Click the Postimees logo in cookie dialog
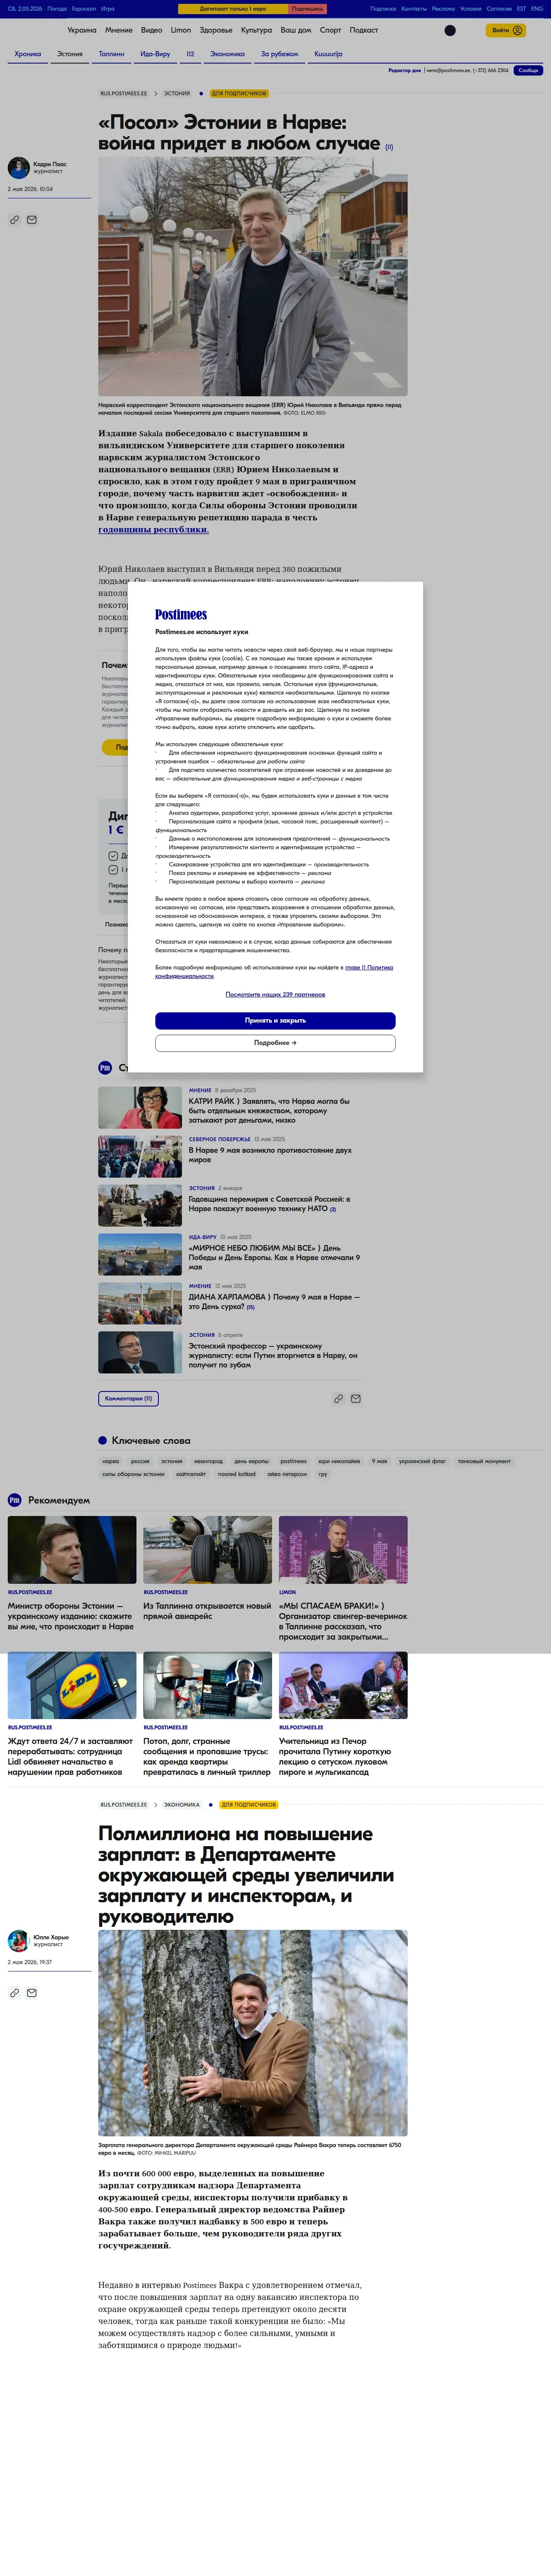 coord(181,615)
